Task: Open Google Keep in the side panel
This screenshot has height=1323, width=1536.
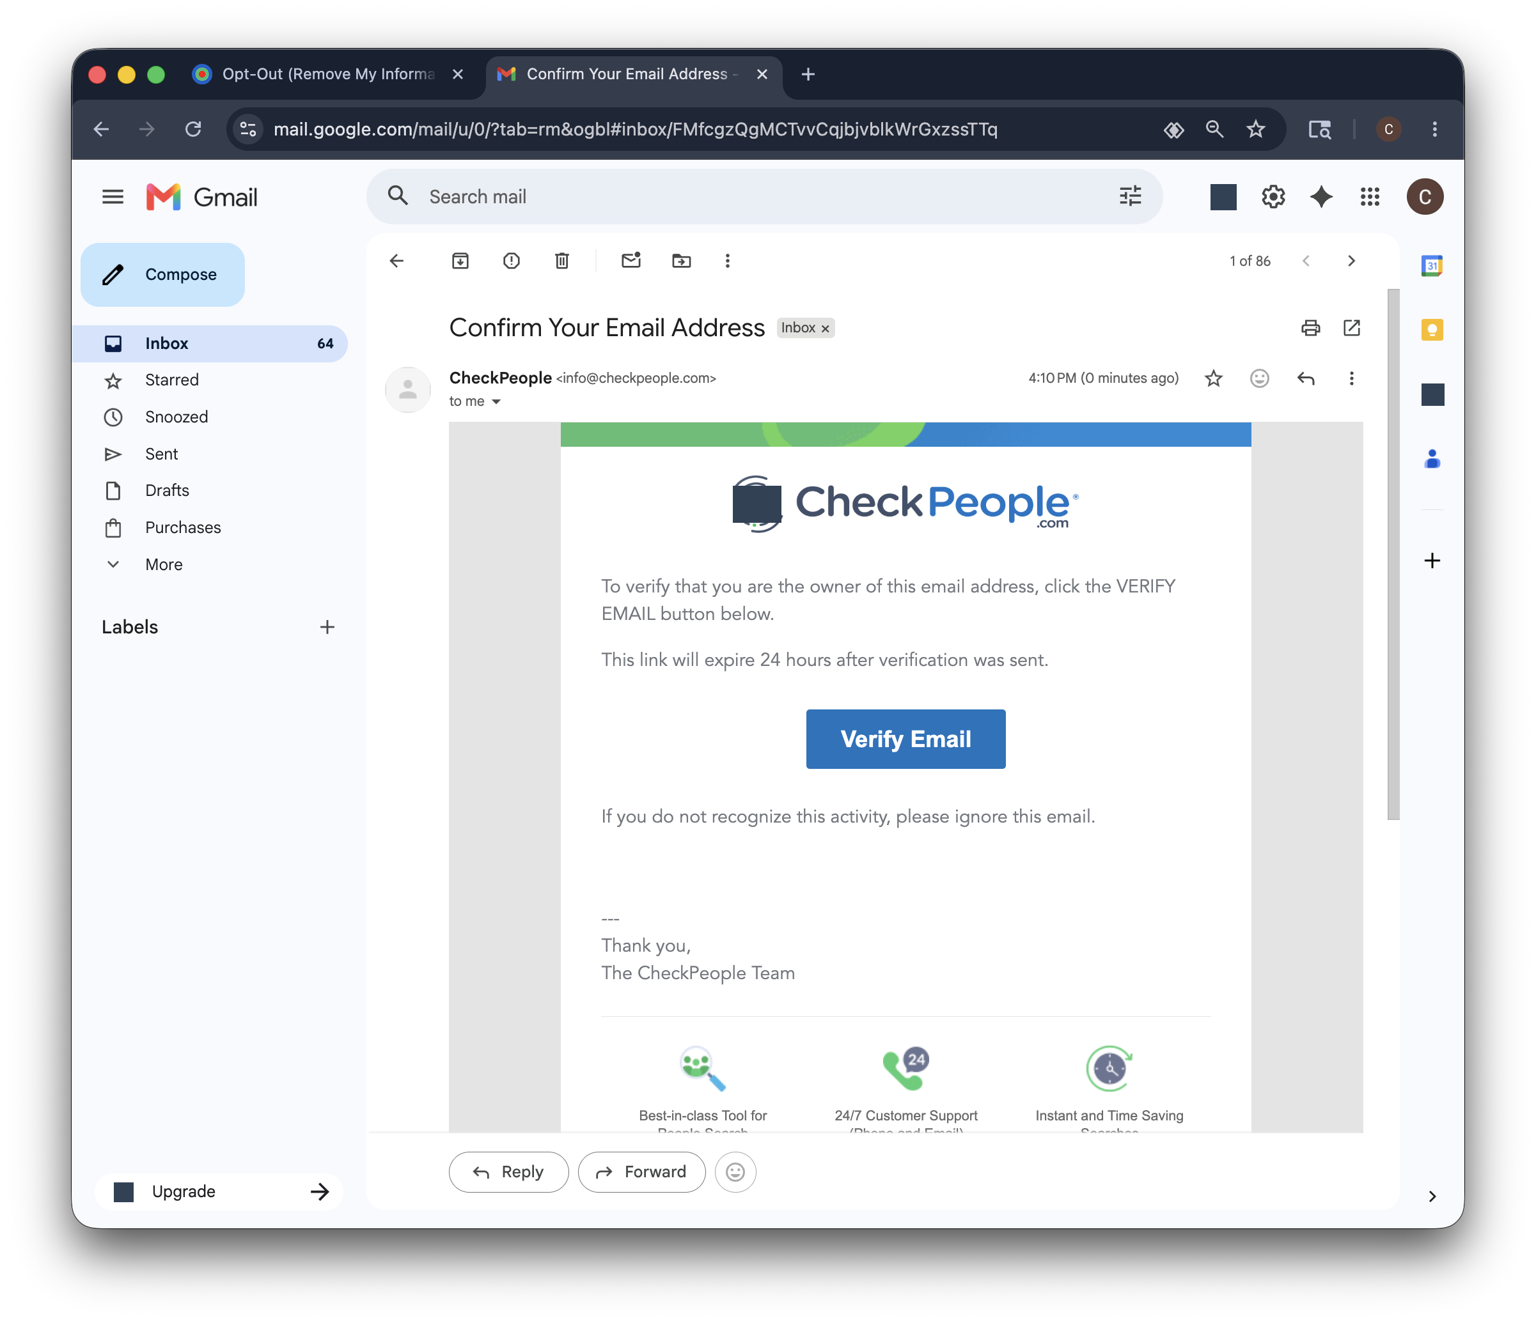Action: [x=1432, y=330]
